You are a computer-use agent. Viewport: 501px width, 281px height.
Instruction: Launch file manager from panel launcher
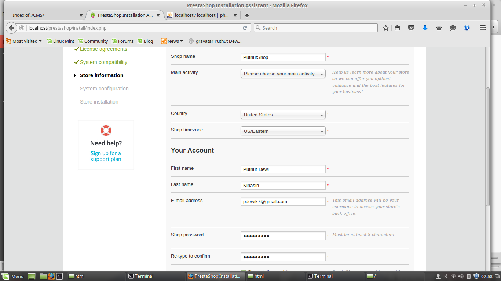pyautogui.click(x=43, y=276)
